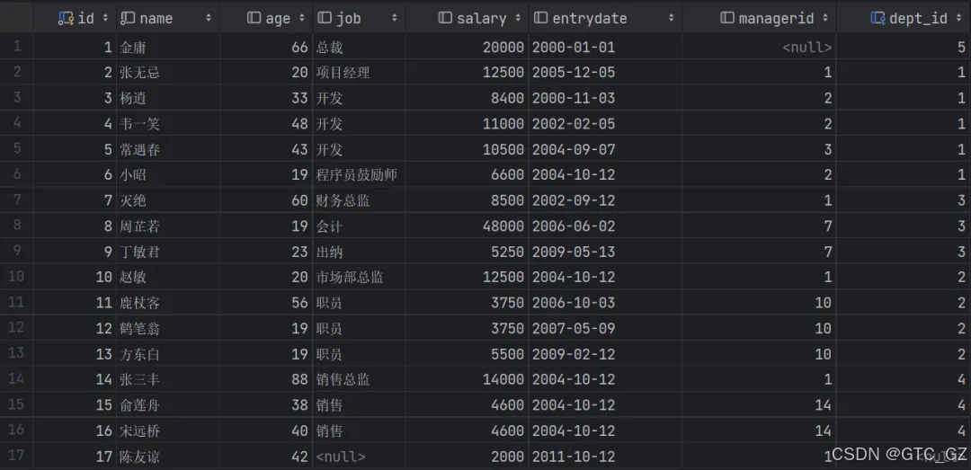This screenshot has height=470, width=971.
Task: Open sort arrows for salary column
Action: 518,19
